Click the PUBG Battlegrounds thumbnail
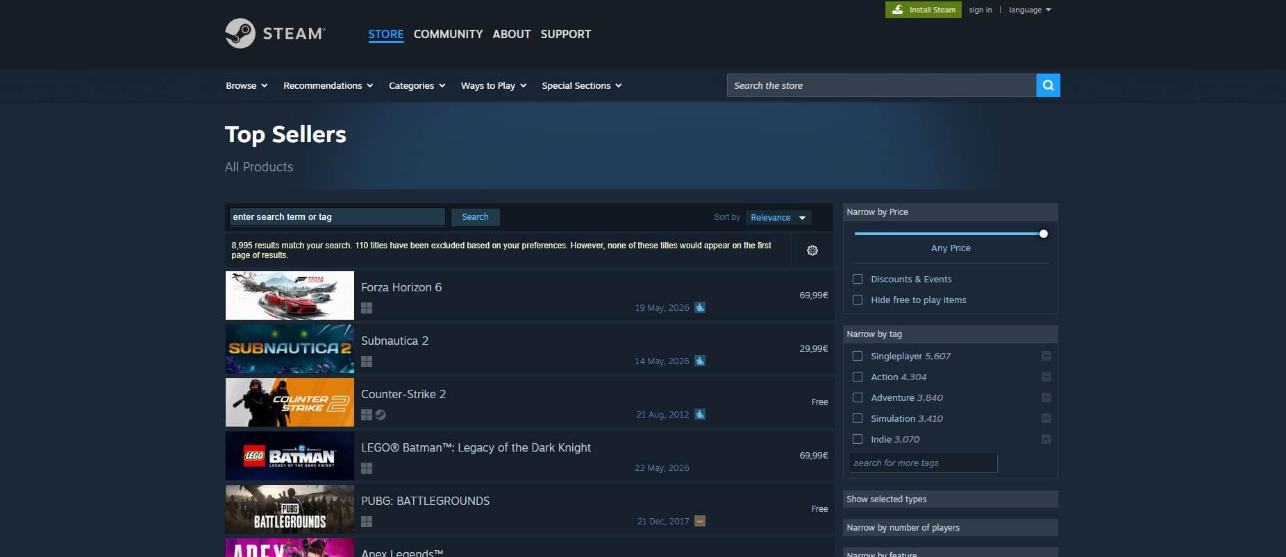The height and width of the screenshot is (557, 1286). coord(290,509)
